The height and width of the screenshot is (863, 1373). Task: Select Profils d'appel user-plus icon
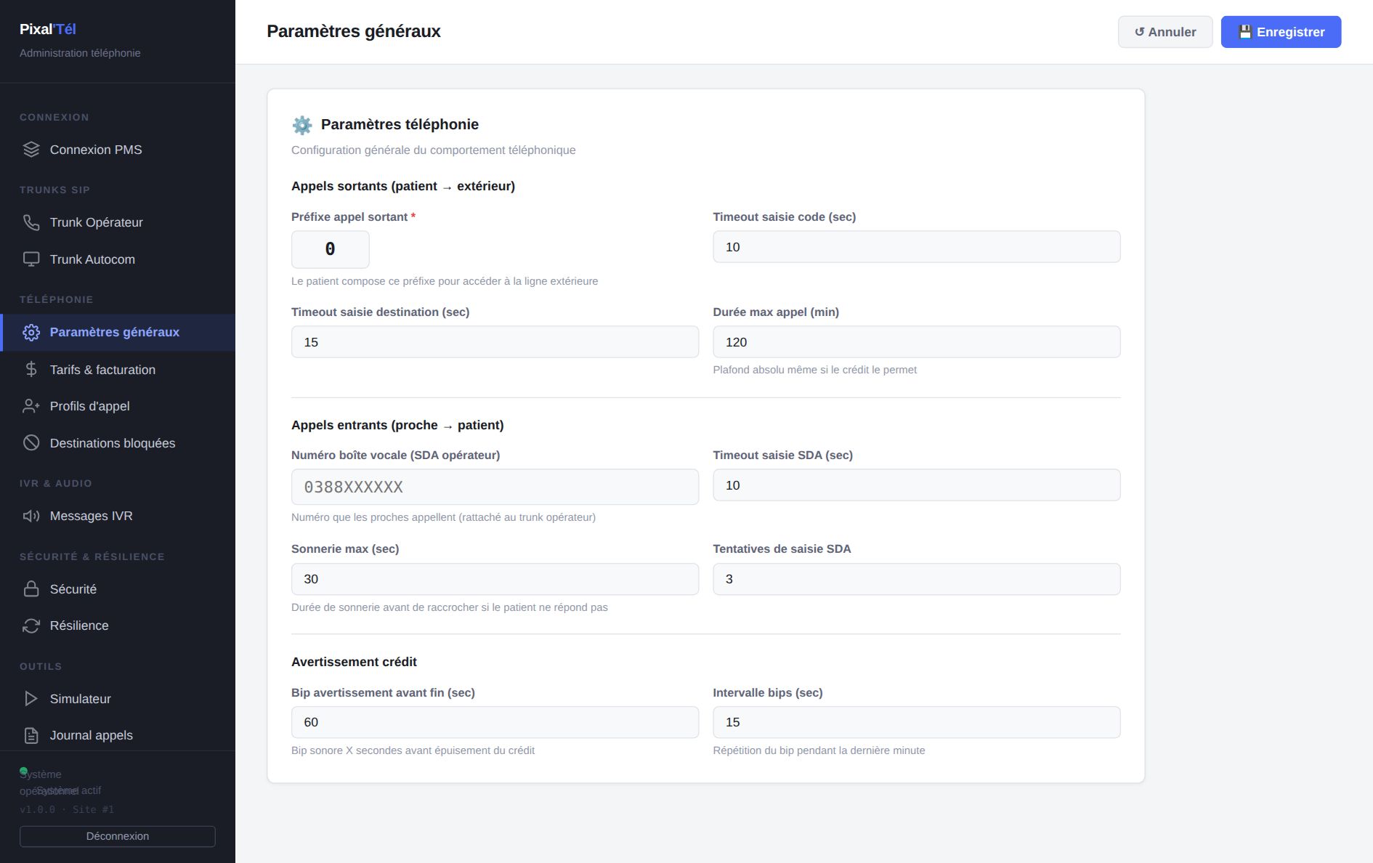[x=31, y=406]
